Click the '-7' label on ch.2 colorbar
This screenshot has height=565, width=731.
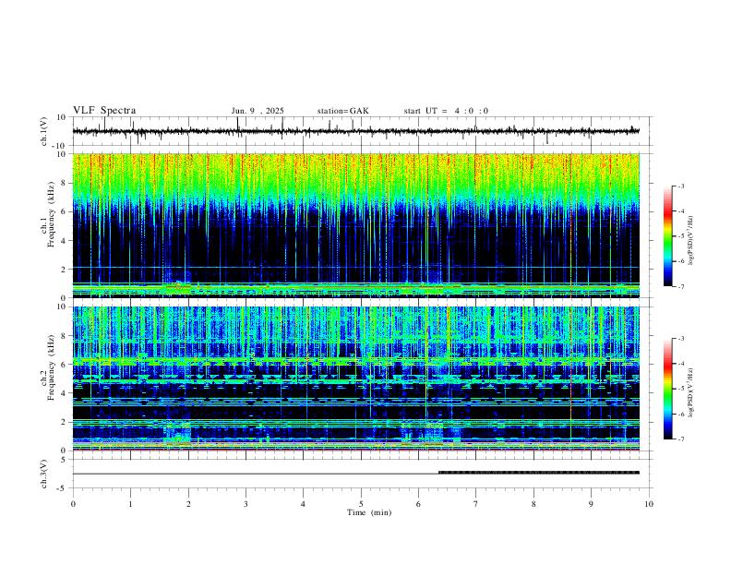click(x=680, y=439)
